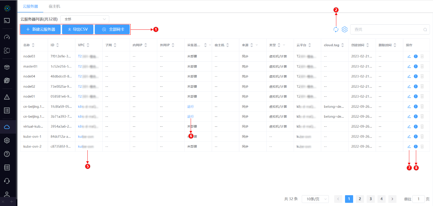This screenshot has height=206, width=433.
Task: Click the 新建云服务器 button
Action: pos(41,29)
